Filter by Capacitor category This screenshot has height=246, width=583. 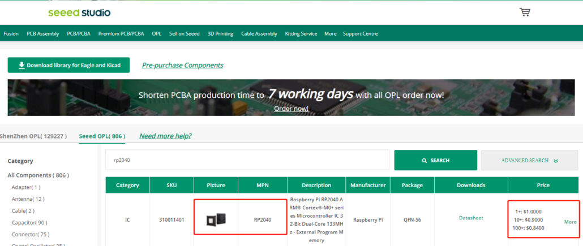[x=29, y=222]
